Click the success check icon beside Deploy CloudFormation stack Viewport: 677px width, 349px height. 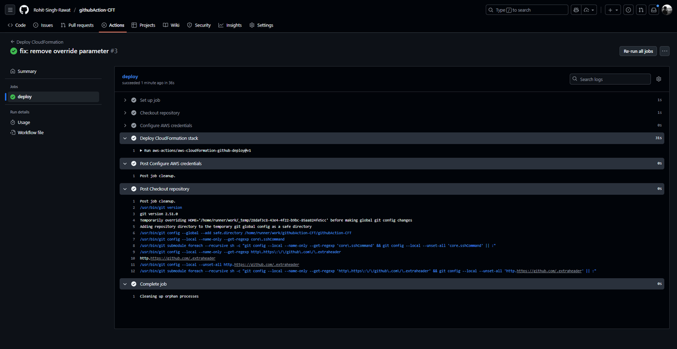tap(134, 138)
